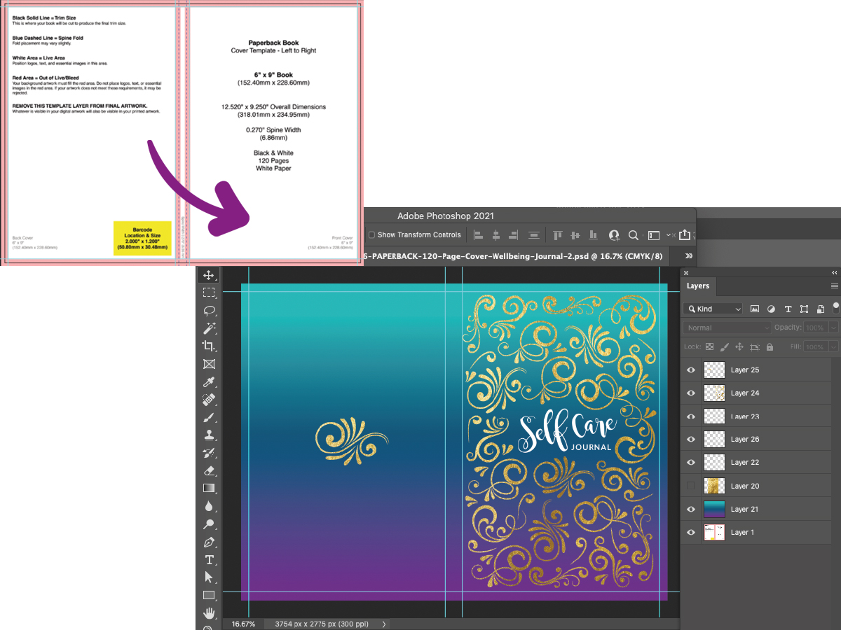This screenshot has width=841, height=630.
Task: Show hidden Layer 20
Action: [691, 486]
